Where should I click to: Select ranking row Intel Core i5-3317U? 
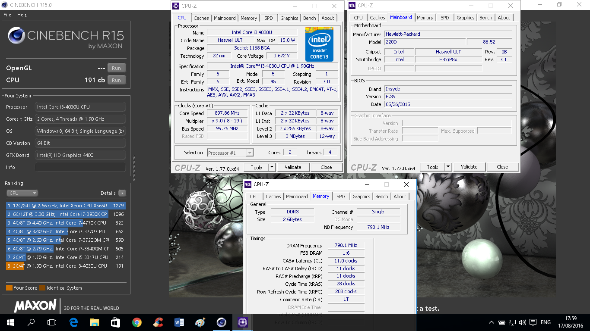coord(66,257)
